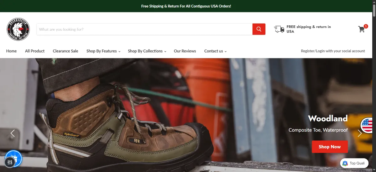The image size is (376, 172).
Task: Click the Free Shipping announcement banner
Action: coord(186,6)
